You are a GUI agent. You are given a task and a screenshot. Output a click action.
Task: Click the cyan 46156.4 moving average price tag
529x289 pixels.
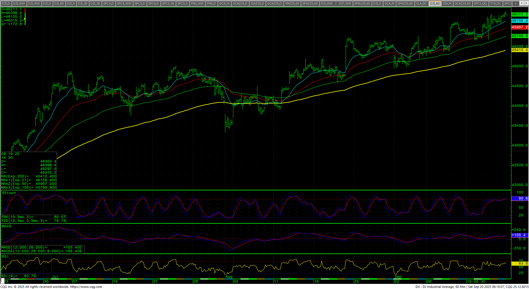520,21
